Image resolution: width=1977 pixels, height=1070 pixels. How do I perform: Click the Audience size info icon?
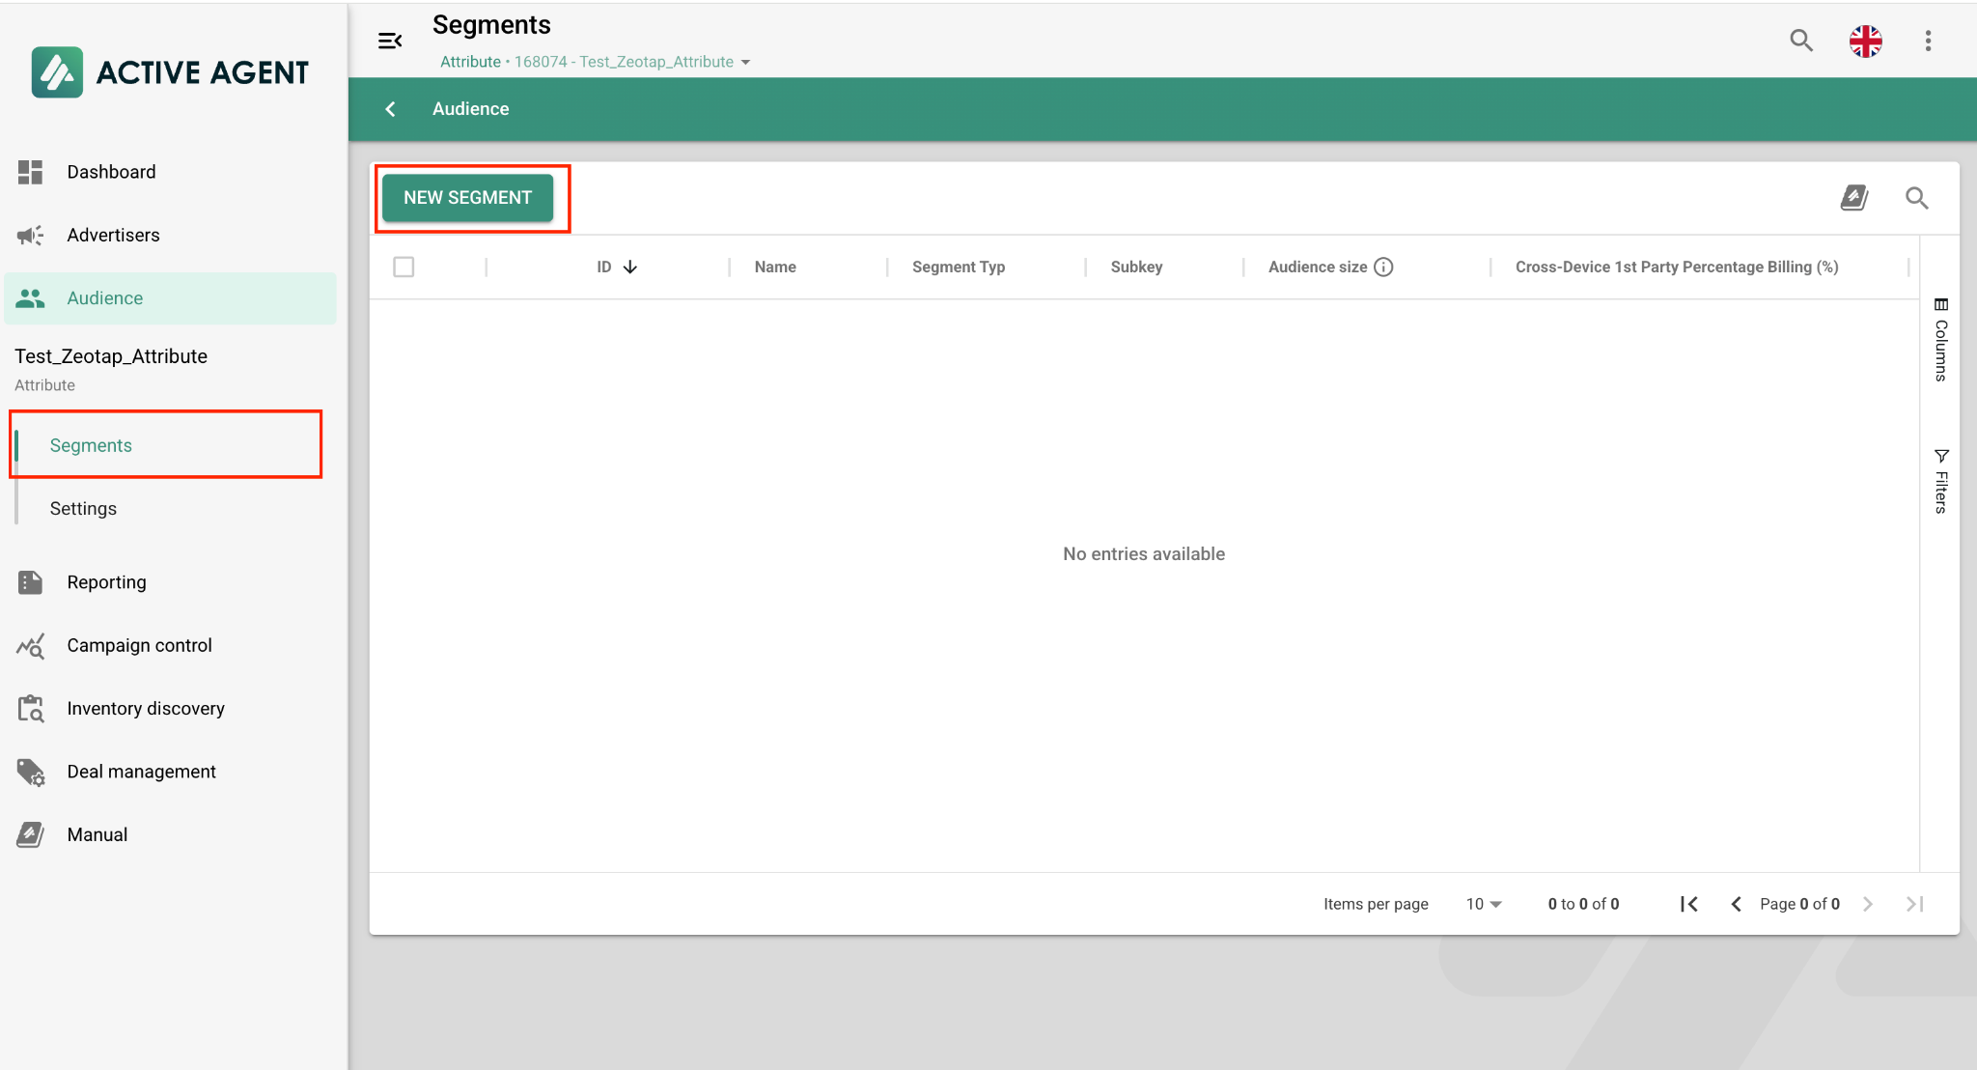pyautogui.click(x=1383, y=267)
